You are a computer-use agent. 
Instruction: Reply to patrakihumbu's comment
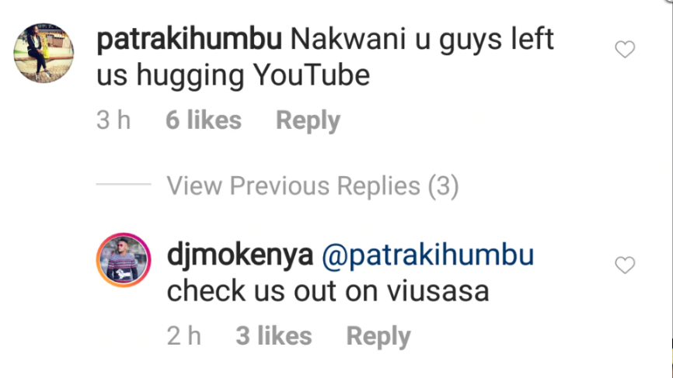(x=308, y=120)
